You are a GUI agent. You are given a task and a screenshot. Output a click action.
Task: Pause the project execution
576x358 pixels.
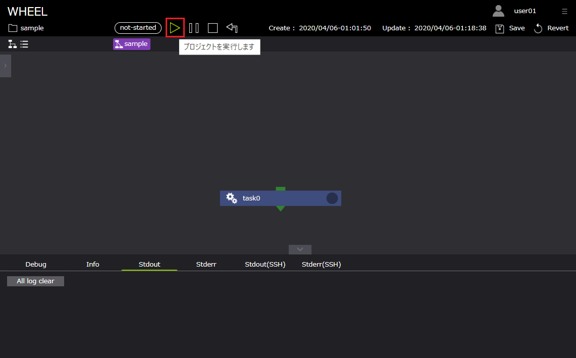coord(194,28)
